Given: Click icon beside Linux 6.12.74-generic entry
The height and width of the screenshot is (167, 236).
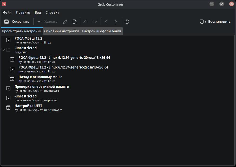Looking at the screenshot, I should click(x=12, y=69).
